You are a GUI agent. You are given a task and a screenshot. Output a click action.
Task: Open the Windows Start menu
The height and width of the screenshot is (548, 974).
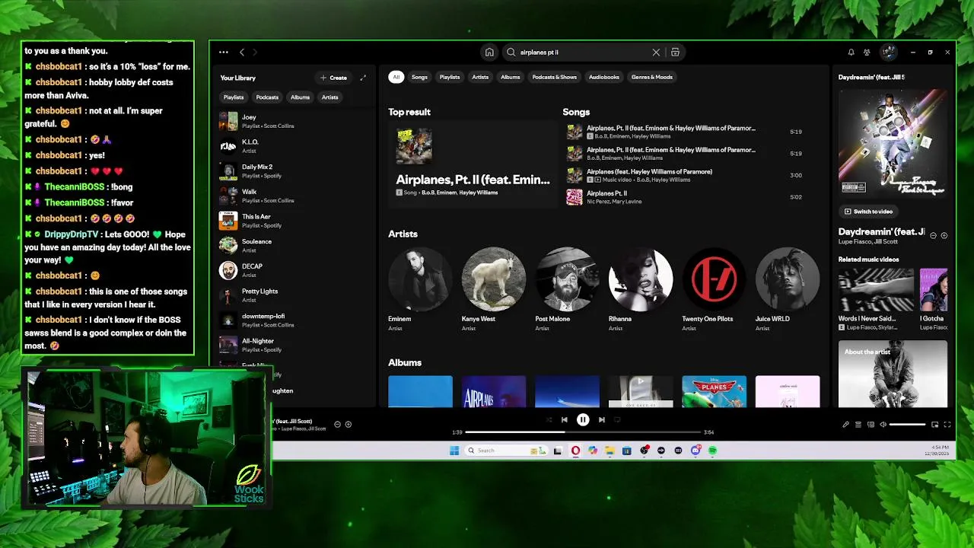pos(454,451)
